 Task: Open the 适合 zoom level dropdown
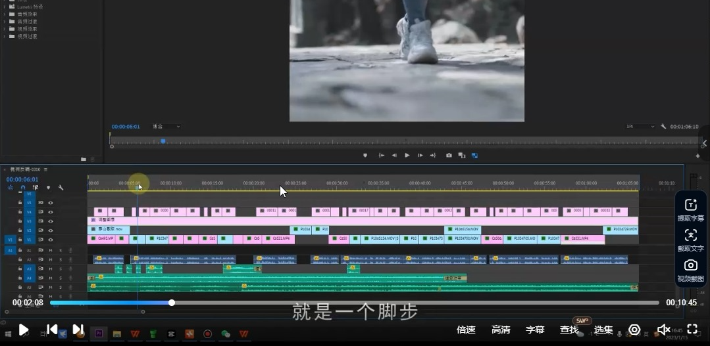point(166,127)
